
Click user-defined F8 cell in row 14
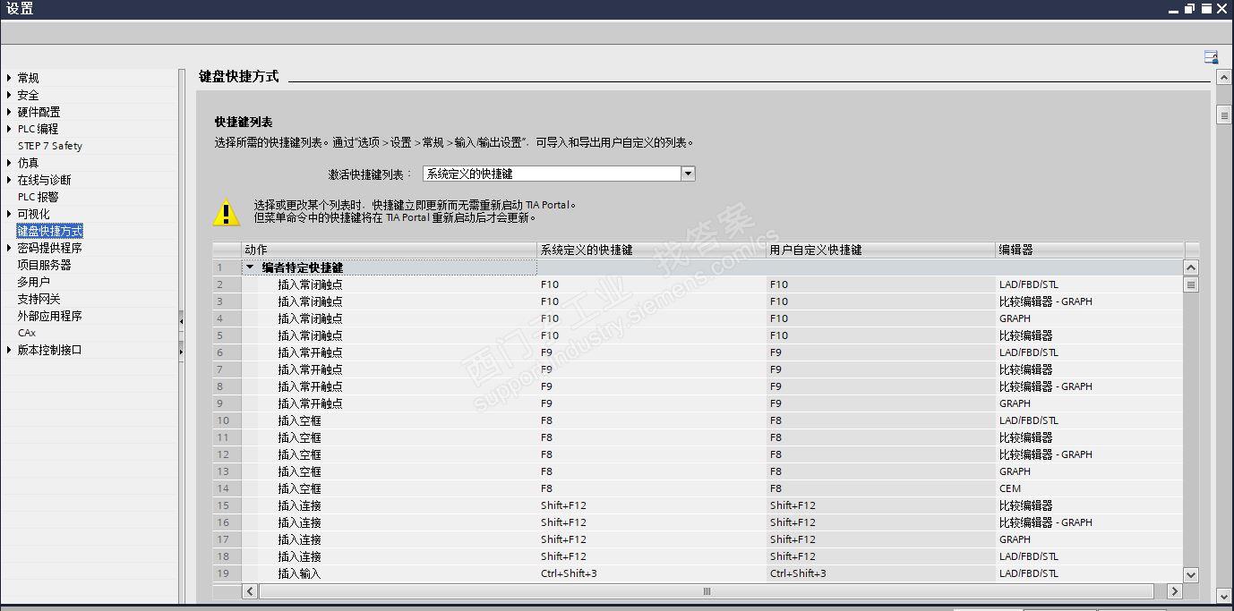[880, 488]
